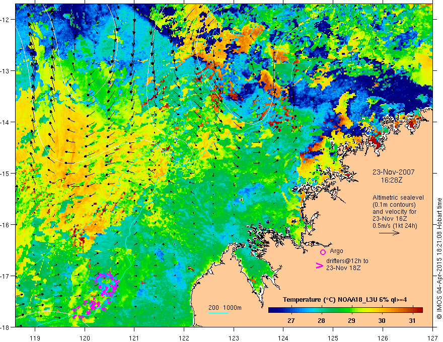Click the "Argo" legend label
This screenshot has width=443, height=342.
click(336, 251)
